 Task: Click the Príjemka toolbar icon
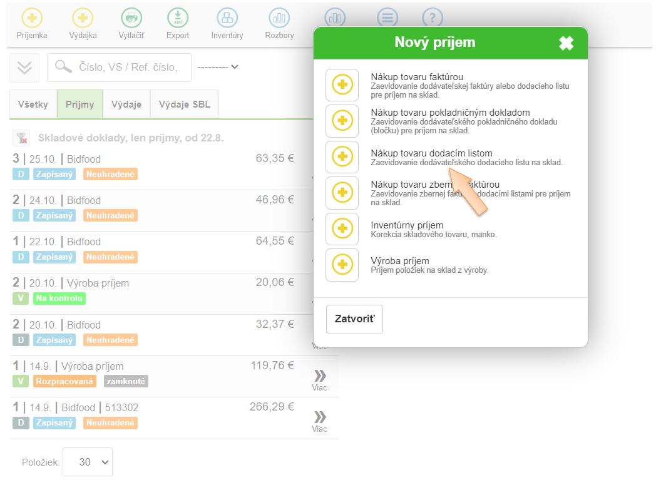(x=31, y=18)
